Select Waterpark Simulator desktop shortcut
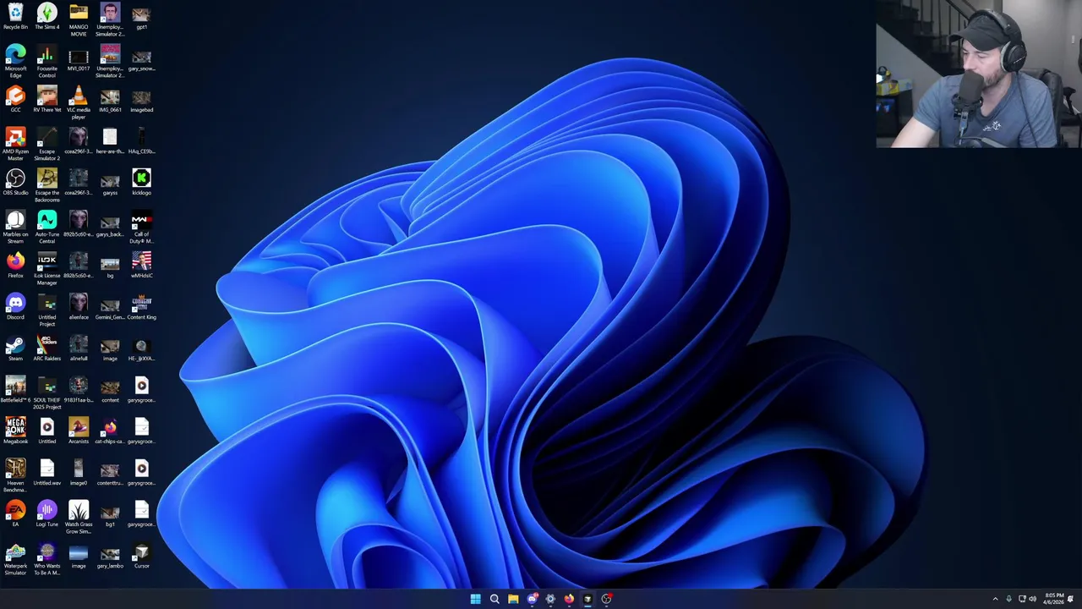This screenshot has height=609, width=1082. tap(15, 558)
